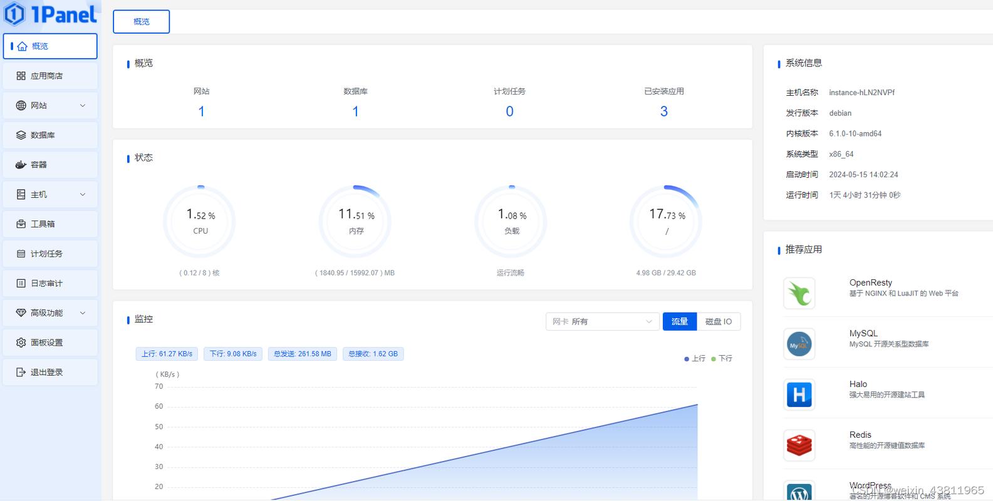Click the 退出登录 logout icon
The image size is (993, 501).
[21, 372]
